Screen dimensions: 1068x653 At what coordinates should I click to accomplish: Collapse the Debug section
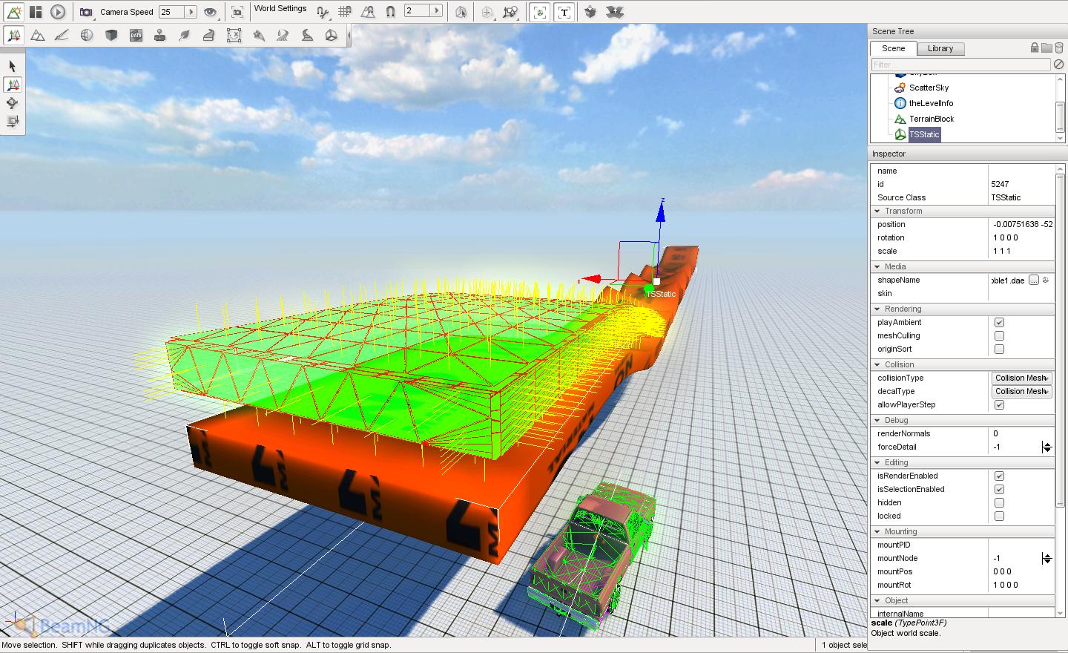coord(878,421)
